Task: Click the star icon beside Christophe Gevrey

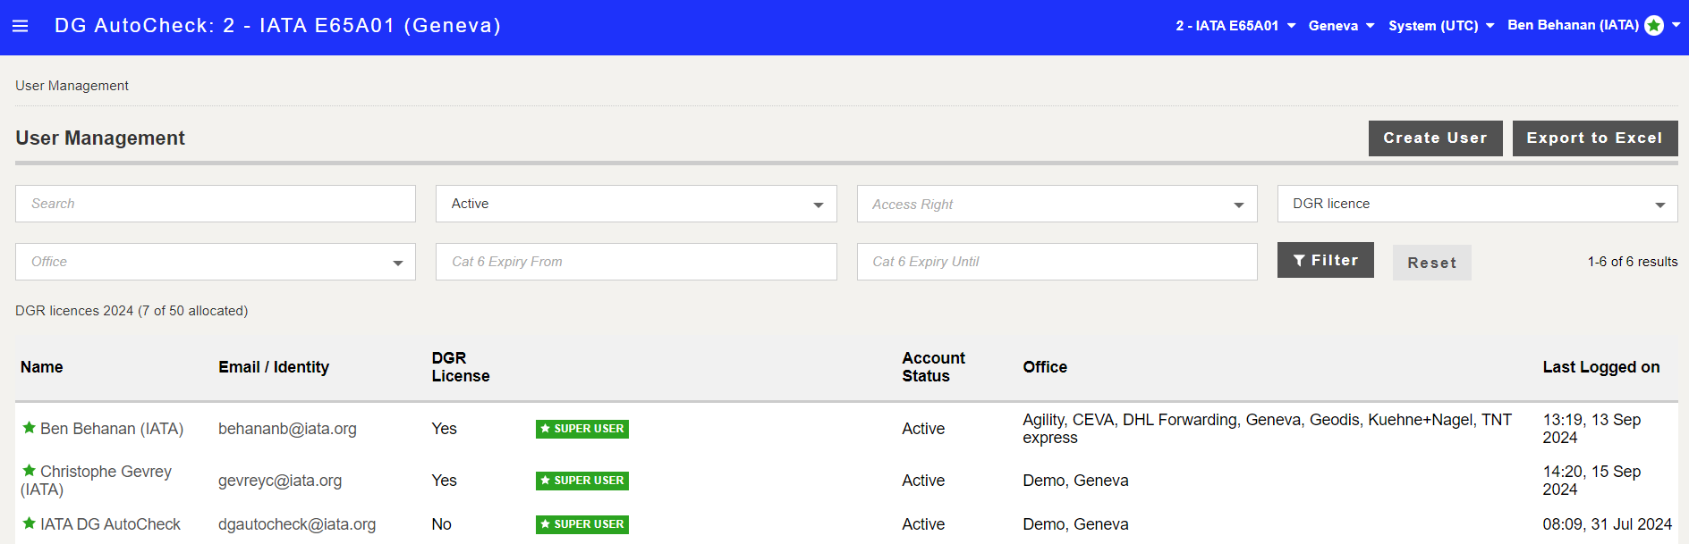Action: pyautogui.click(x=29, y=471)
